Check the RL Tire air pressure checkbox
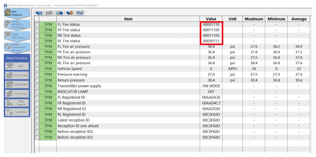This screenshot has width=316, height=157. tap(37, 63)
